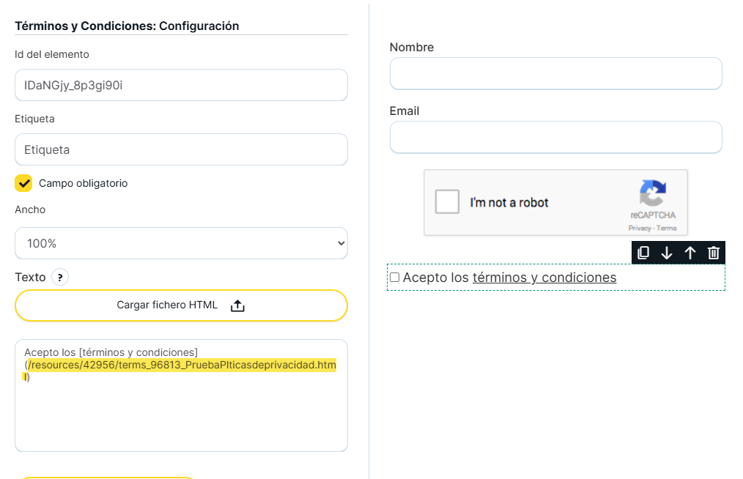
Task: Delete the terms element with trash icon
Action: click(x=714, y=253)
